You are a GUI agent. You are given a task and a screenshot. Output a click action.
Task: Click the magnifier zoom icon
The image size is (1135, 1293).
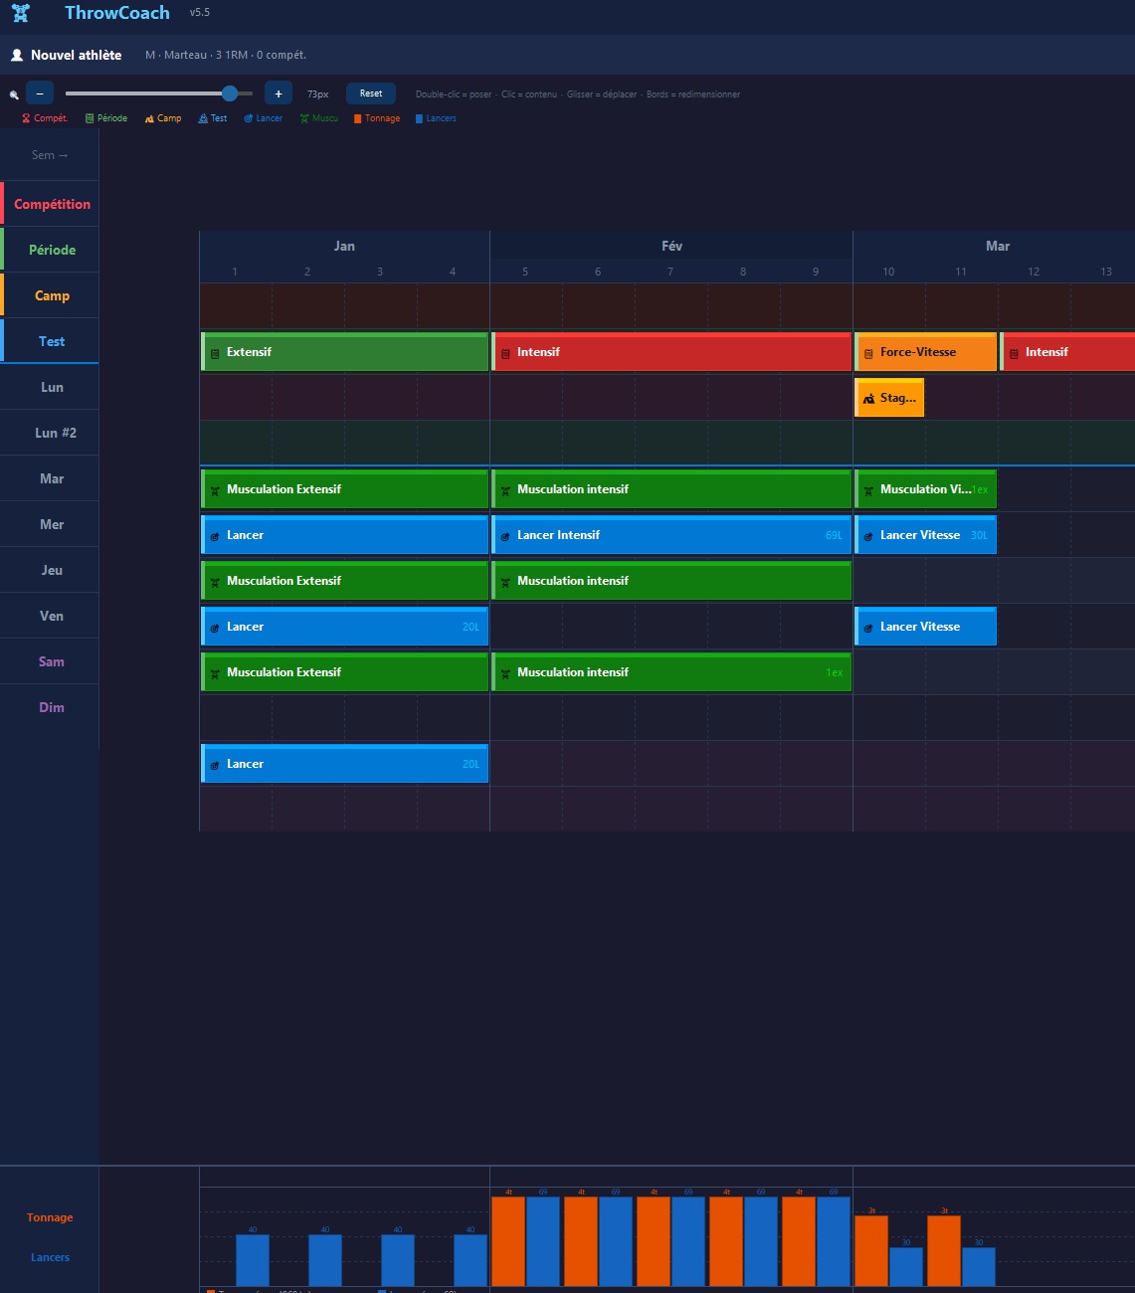12,92
